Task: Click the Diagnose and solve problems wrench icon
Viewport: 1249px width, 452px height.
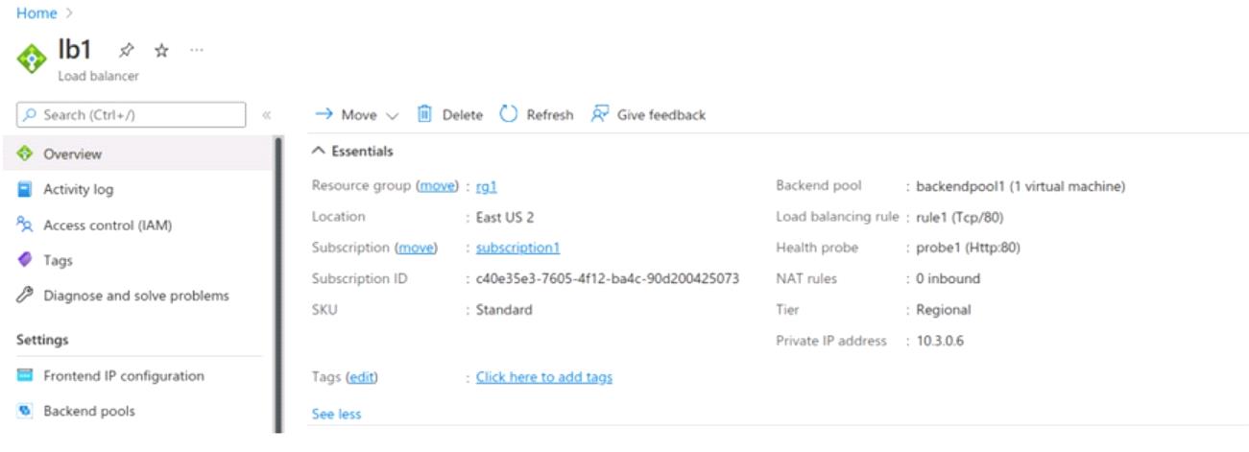Action: (x=26, y=296)
